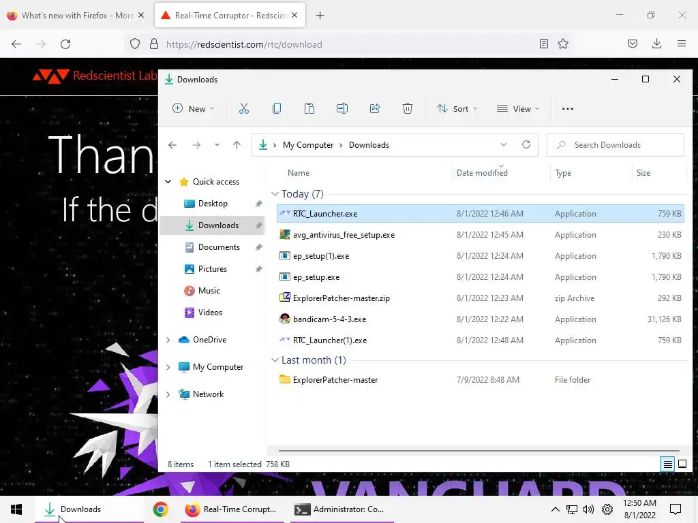
Task: Click the Share icon in Explorer toolbar
Action: [x=375, y=108]
